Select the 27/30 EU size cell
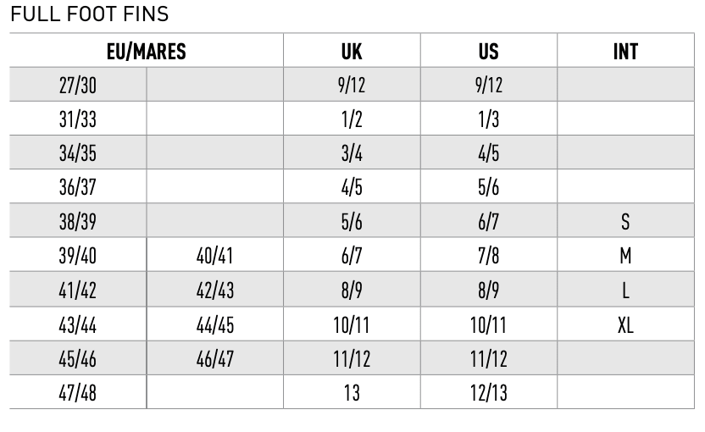This screenshot has height=432, width=705. [78, 85]
